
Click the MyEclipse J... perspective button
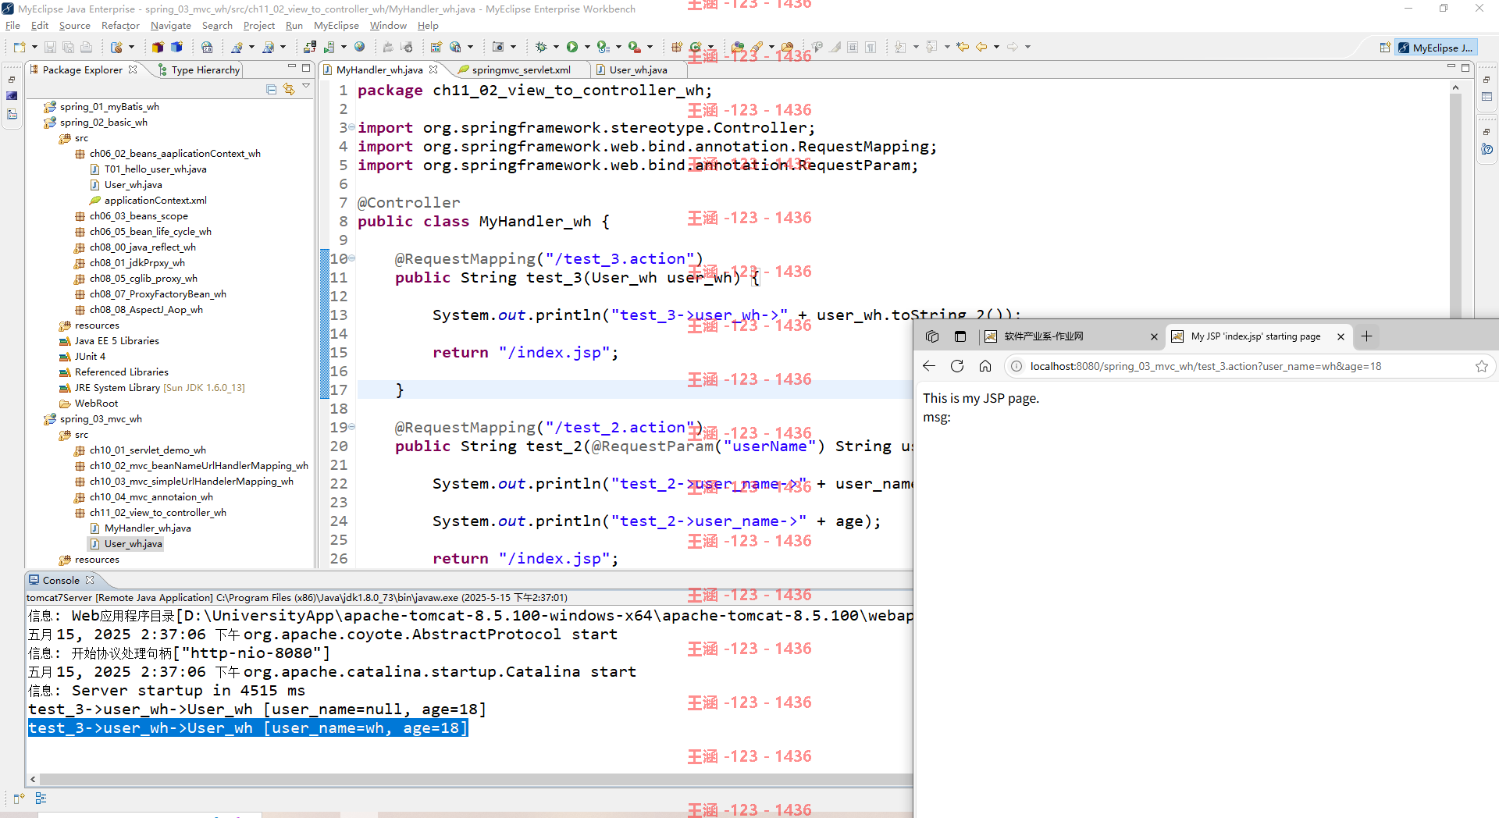pyautogui.click(x=1435, y=48)
